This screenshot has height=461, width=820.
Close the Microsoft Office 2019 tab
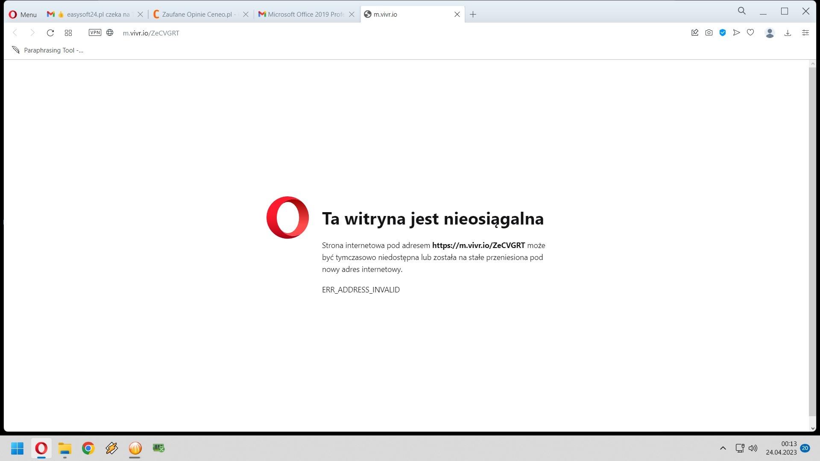pyautogui.click(x=351, y=15)
